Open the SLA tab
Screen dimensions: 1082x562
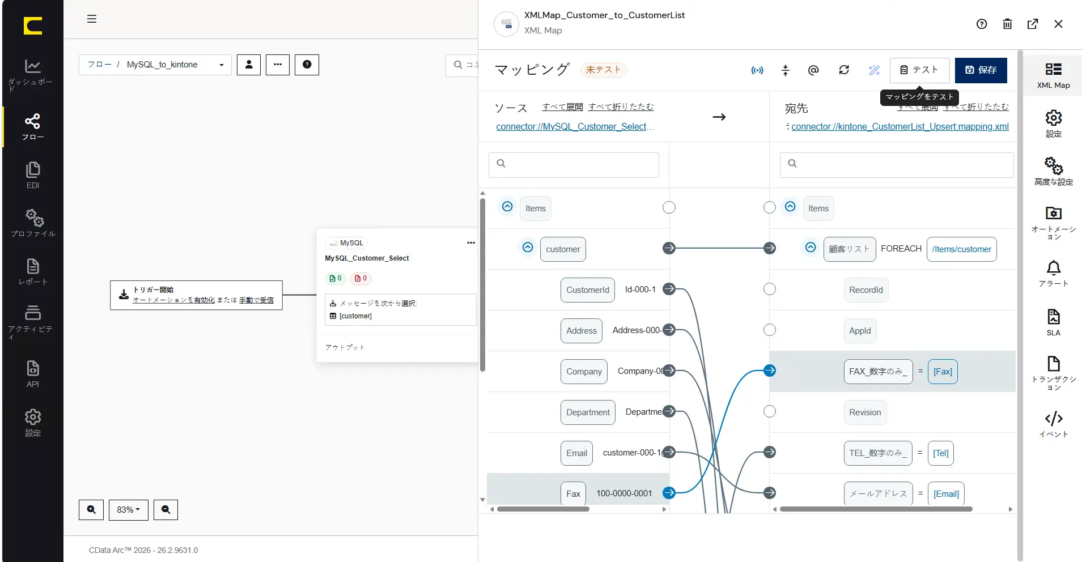(1053, 322)
